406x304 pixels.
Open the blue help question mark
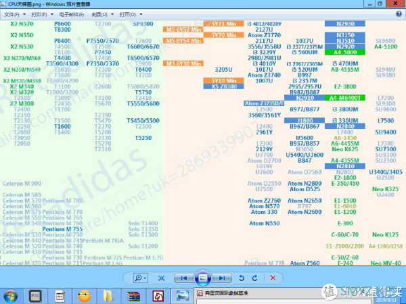pyautogui.click(x=399, y=14)
